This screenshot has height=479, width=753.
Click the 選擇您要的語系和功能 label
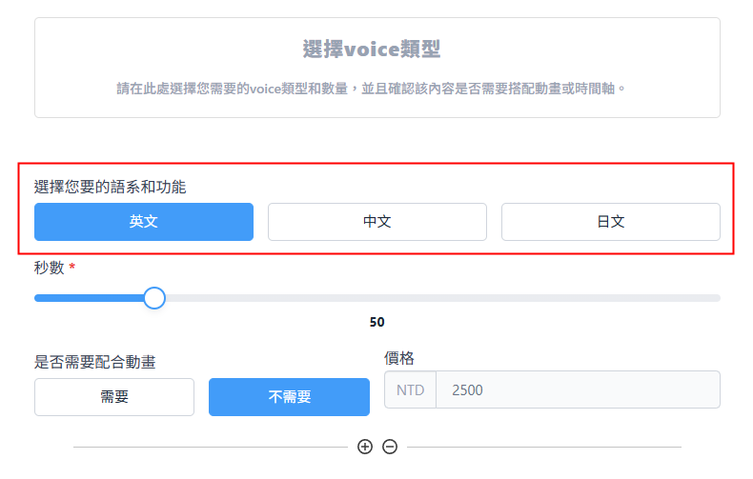(x=110, y=187)
